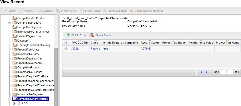The height and width of the screenshot is (106, 241).
Task: Open the Feature class link
Action: click(x=96, y=49)
